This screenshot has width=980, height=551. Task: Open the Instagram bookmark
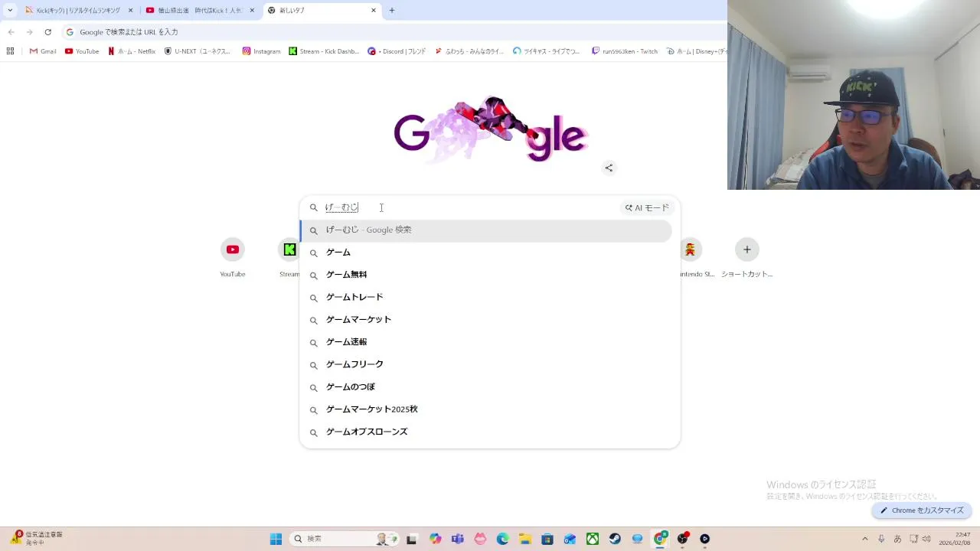click(261, 51)
